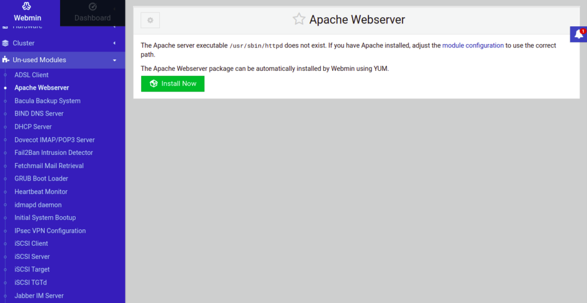Expand the Cluster menu category
The height and width of the screenshot is (303, 587).
(62, 43)
